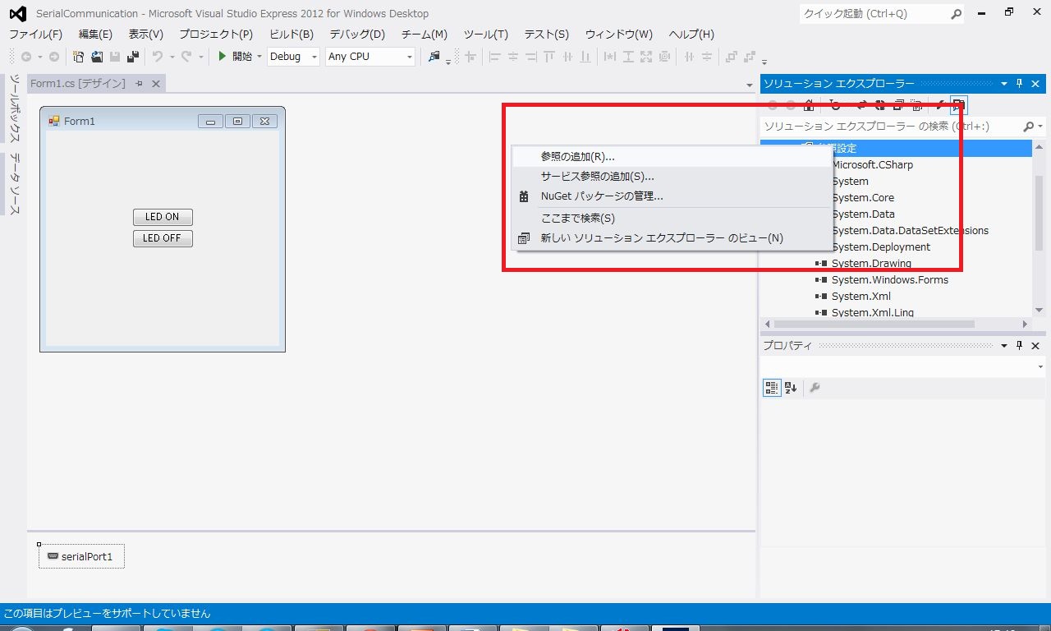Click the pin icon on Form1.cs tab
The width and height of the screenshot is (1051, 631).
139,84
